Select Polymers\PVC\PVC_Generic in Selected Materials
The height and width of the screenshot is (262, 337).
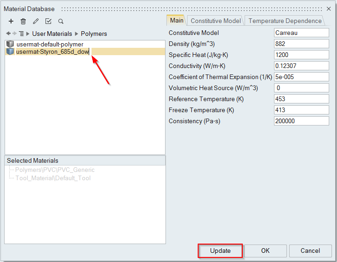(55, 170)
